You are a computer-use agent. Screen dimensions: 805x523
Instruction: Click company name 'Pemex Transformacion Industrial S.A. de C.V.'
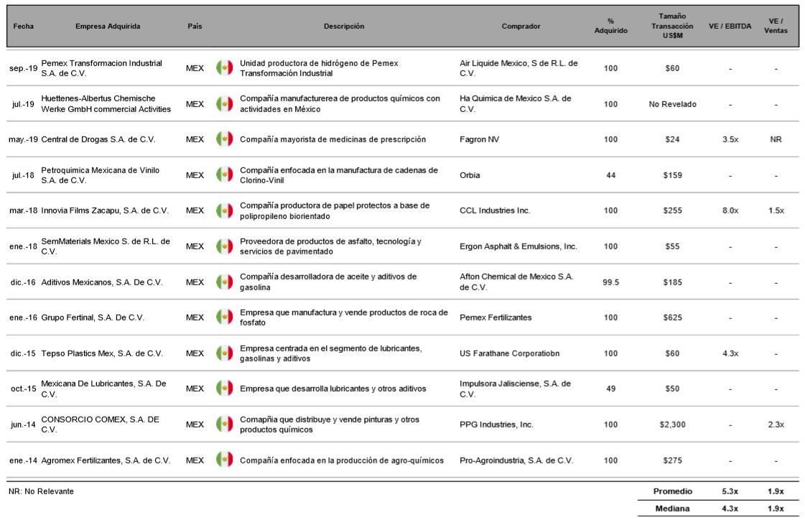pos(102,68)
